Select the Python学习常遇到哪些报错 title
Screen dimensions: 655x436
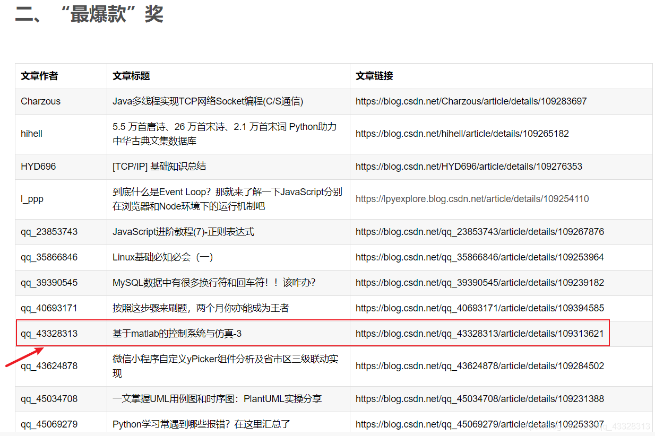[x=202, y=424]
